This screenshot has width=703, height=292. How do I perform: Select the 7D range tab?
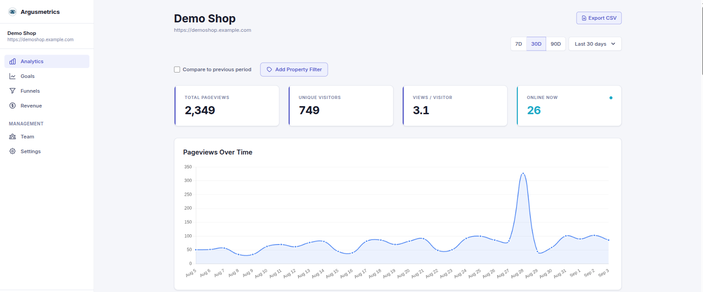pyautogui.click(x=518, y=44)
